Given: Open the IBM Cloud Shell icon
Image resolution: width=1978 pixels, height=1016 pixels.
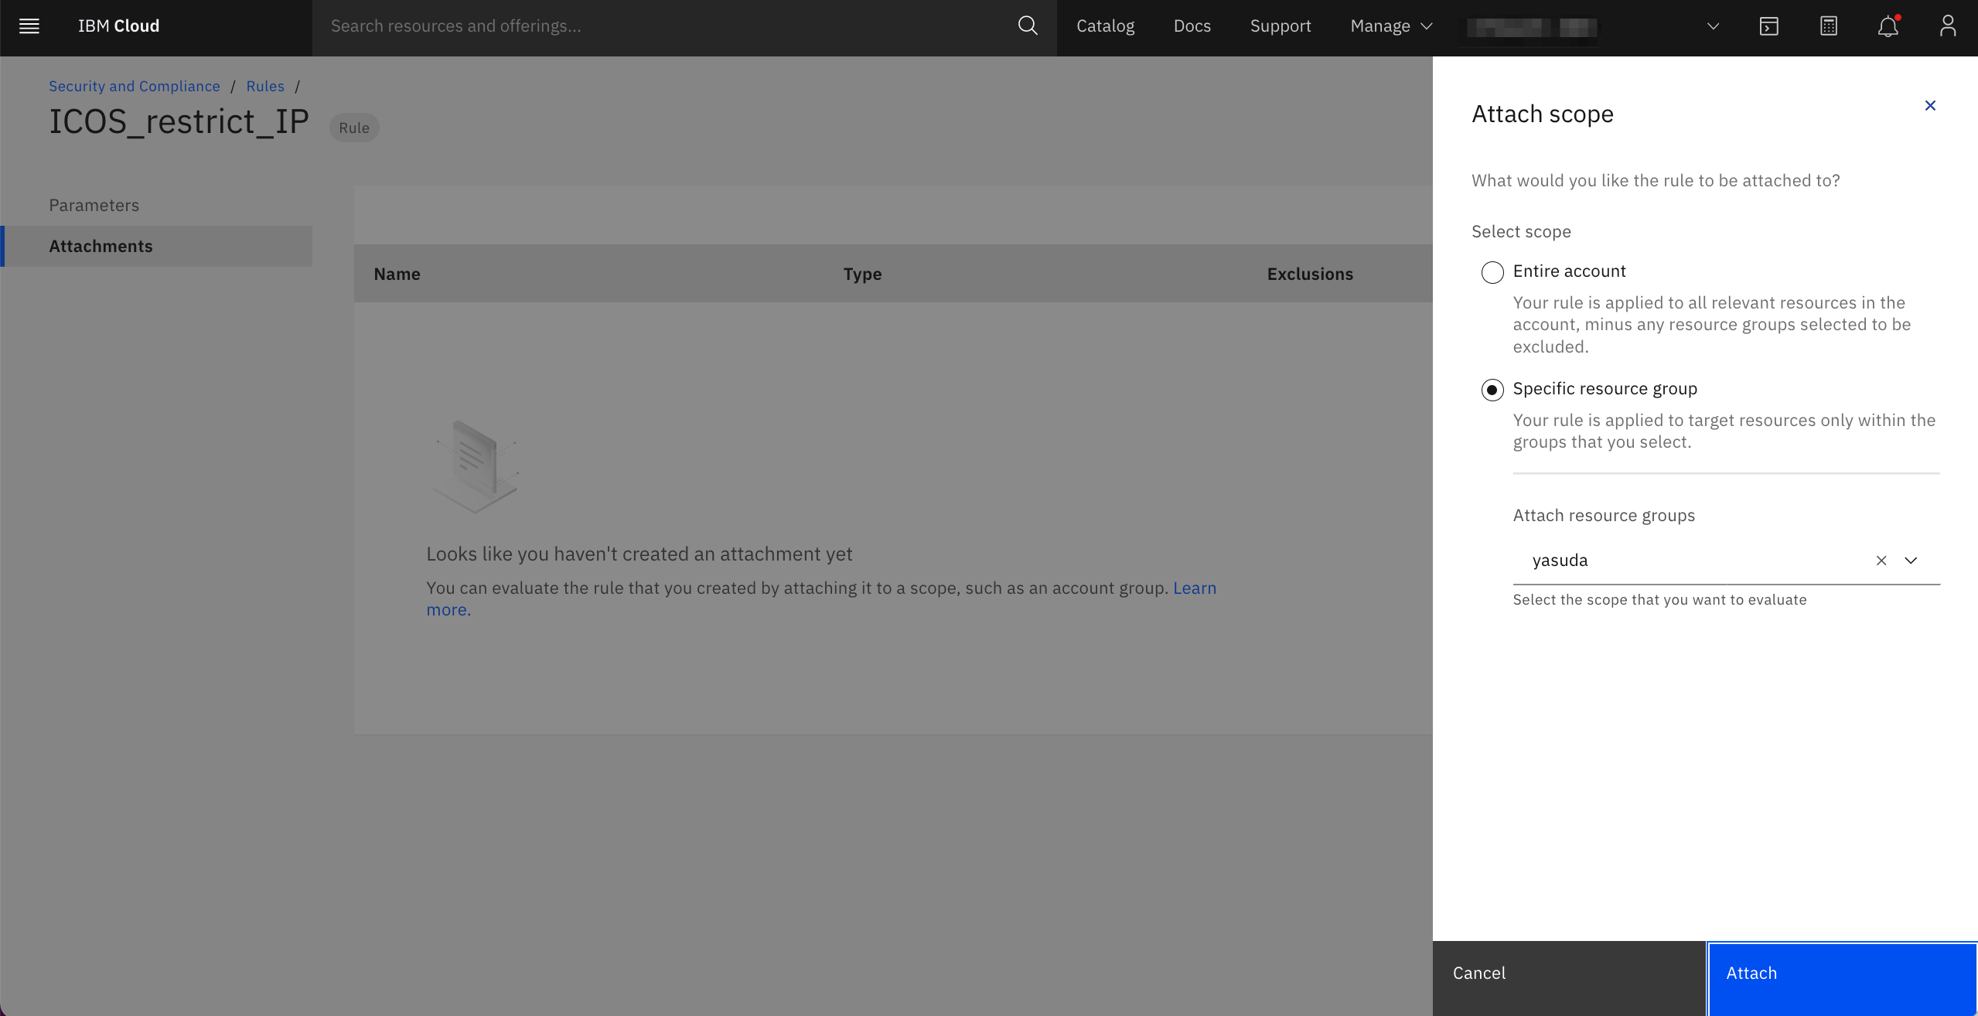Looking at the screenshot, I should pos(1768,26).
